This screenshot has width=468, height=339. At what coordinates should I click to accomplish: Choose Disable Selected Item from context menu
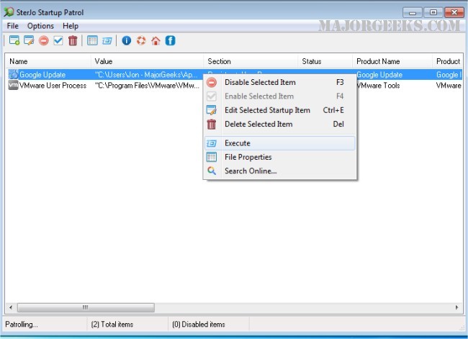click(280, 82)
